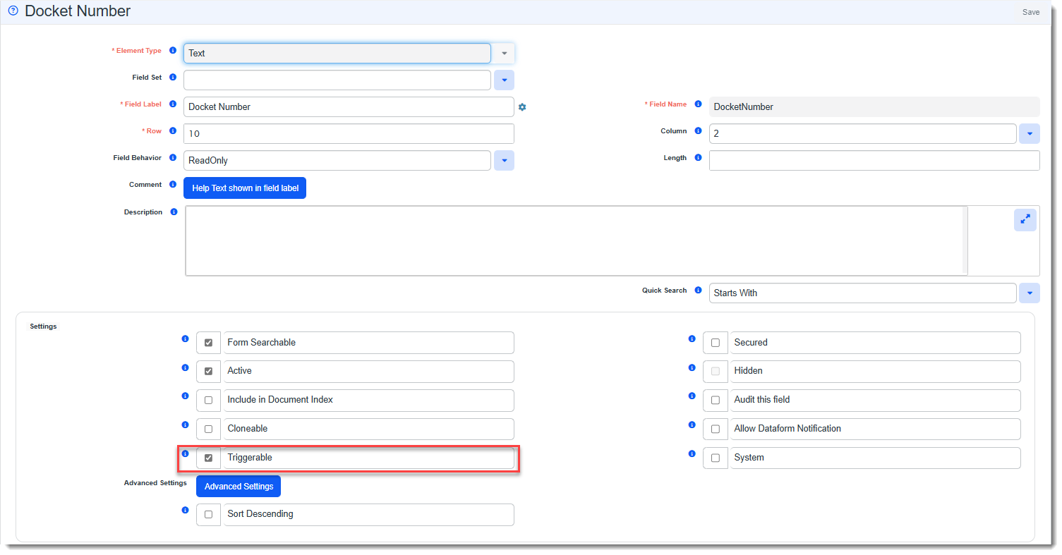
Task: Click the gear icon next to Field Label
Action: click(522, 107)
